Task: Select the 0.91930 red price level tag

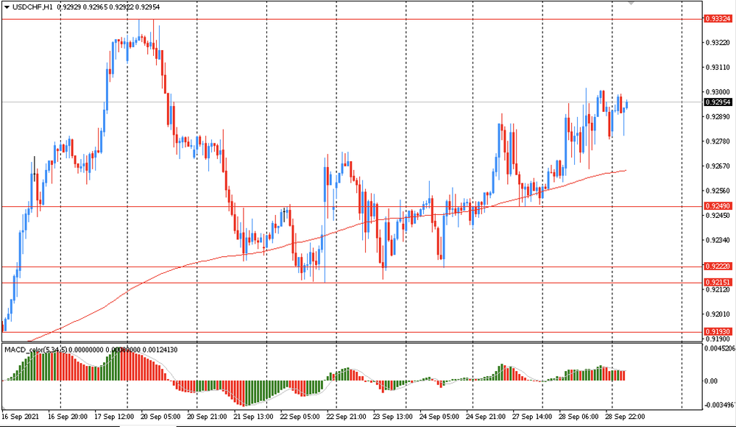Action: 718,333
